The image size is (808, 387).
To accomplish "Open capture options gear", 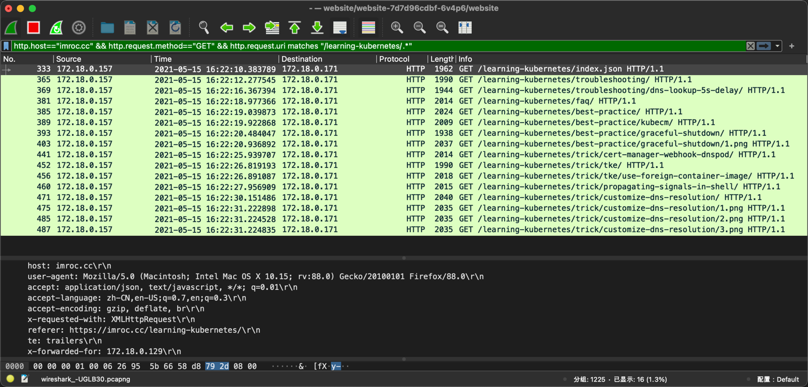I will [x=79, y=27].
